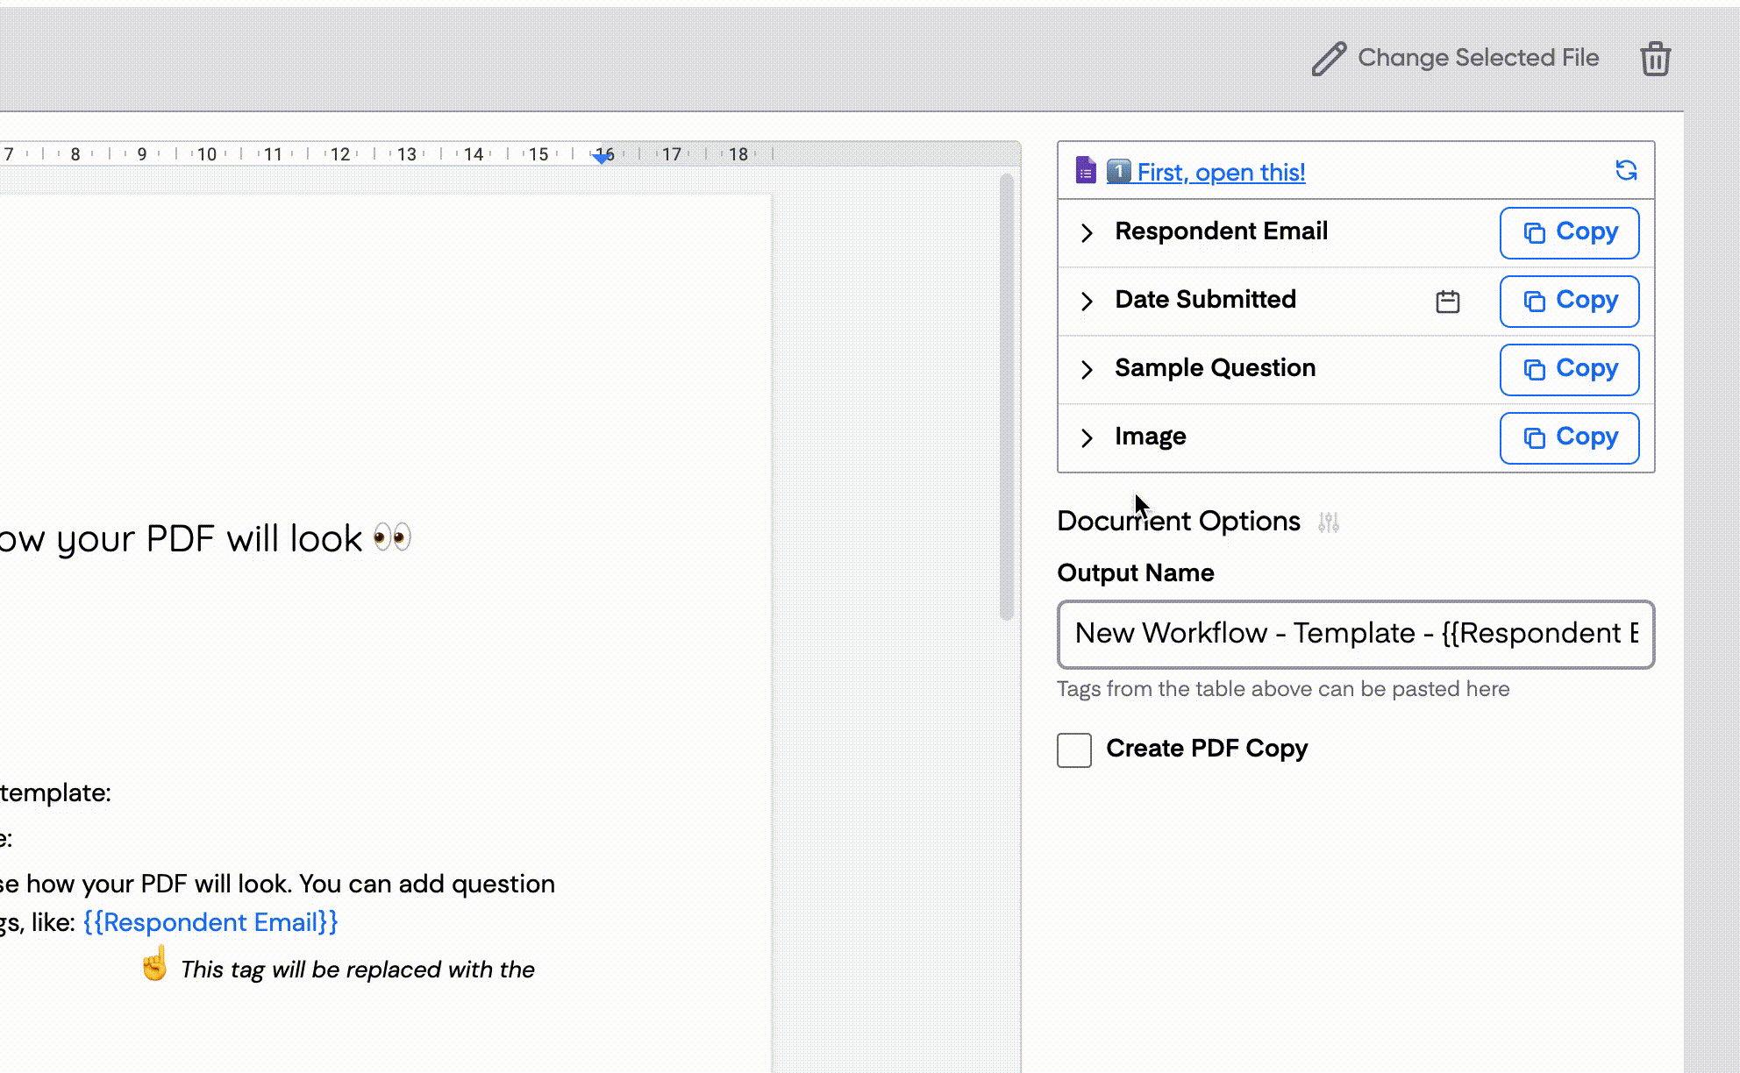Click the trash delete icon
Viewport: 1740px width, 1073px height.
click(1655, 59)
